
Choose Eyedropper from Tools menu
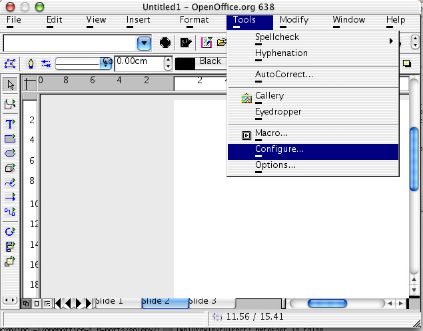tap(313, 113)
